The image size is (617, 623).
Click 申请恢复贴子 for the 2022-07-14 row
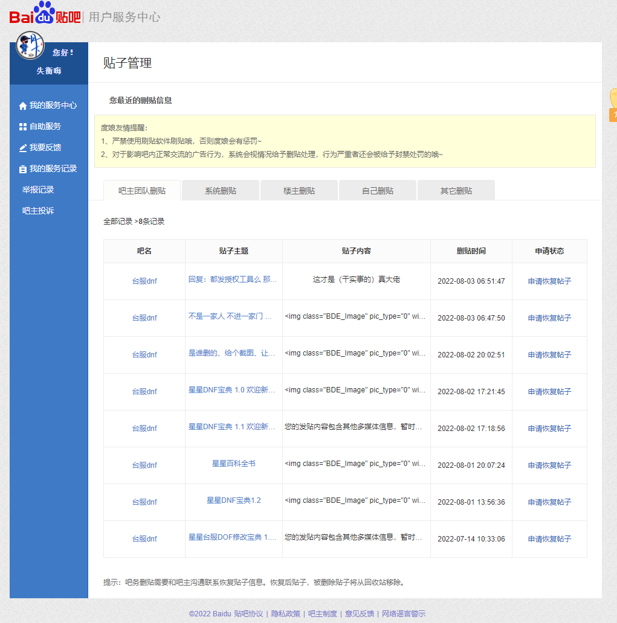tap(549, 539)
